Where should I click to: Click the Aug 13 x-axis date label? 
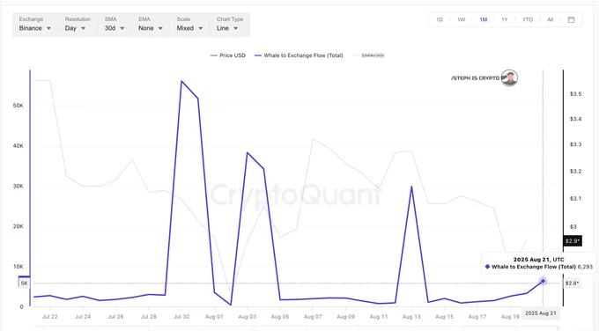click(x=411, y=317)
